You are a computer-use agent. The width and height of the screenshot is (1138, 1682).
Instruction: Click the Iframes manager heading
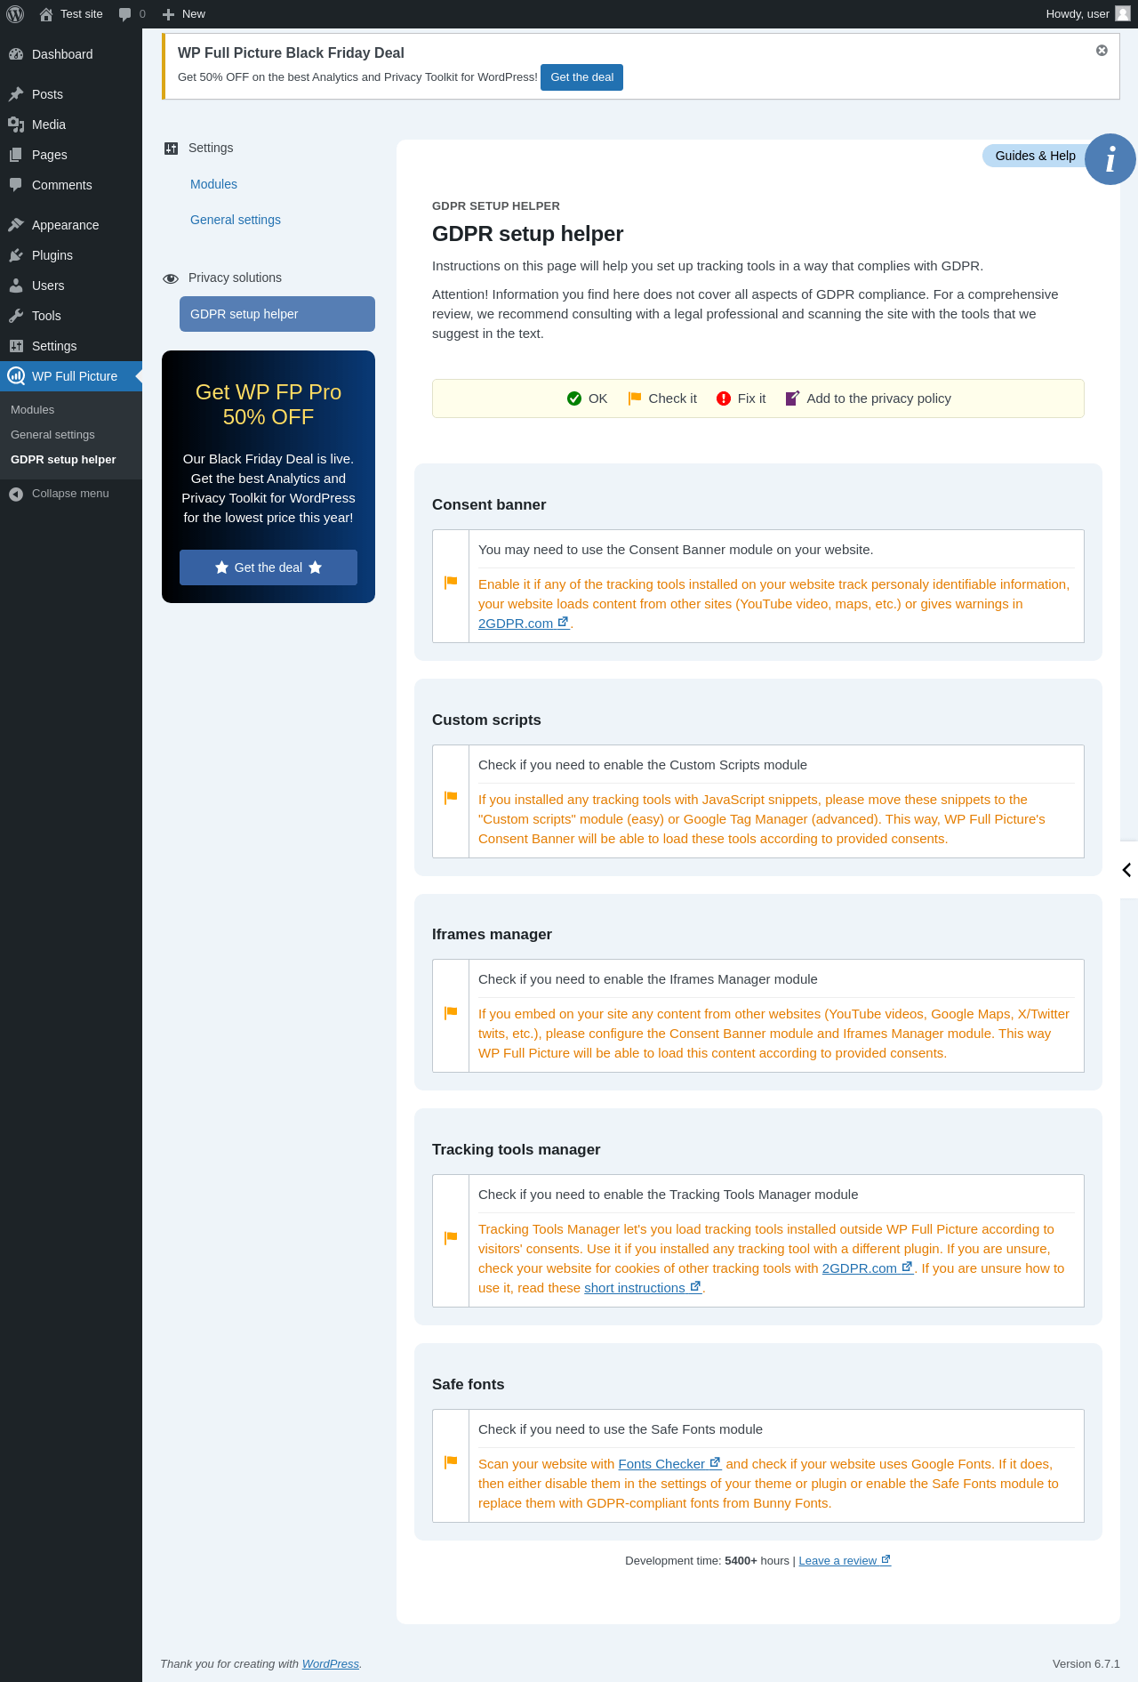(492, 935)
